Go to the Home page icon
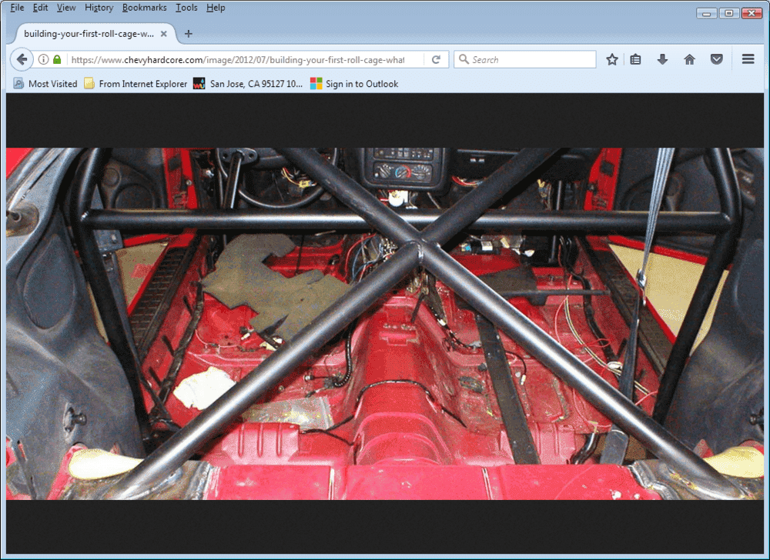770x560 pixels. [689, 59]
